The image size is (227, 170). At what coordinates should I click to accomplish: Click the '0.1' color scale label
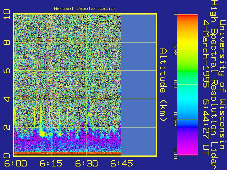175,84
